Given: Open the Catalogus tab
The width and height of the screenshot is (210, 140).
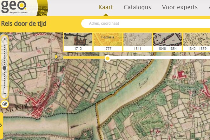Looking at the screenshot, I should coord(137,7).
